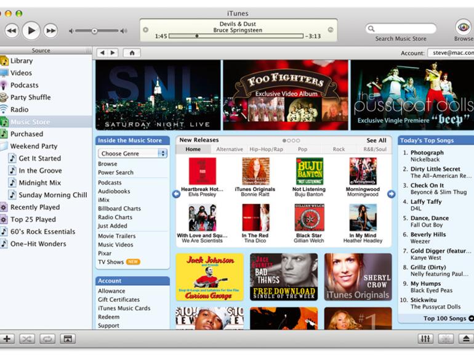Switch to the Pop tab

302,149
